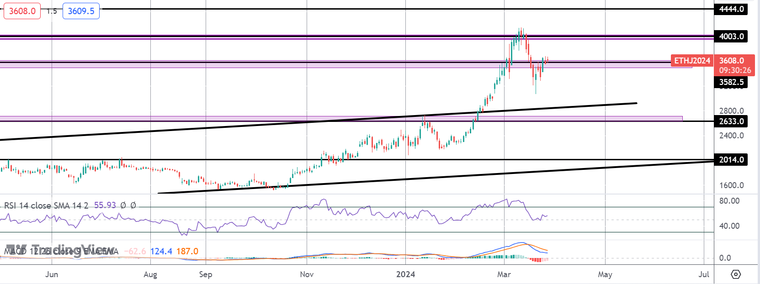Click the 2800.0 price axis value
Image resolution: width=760 pixels, height=284 pixels.
pyautogui.click(x=731, y=110)
